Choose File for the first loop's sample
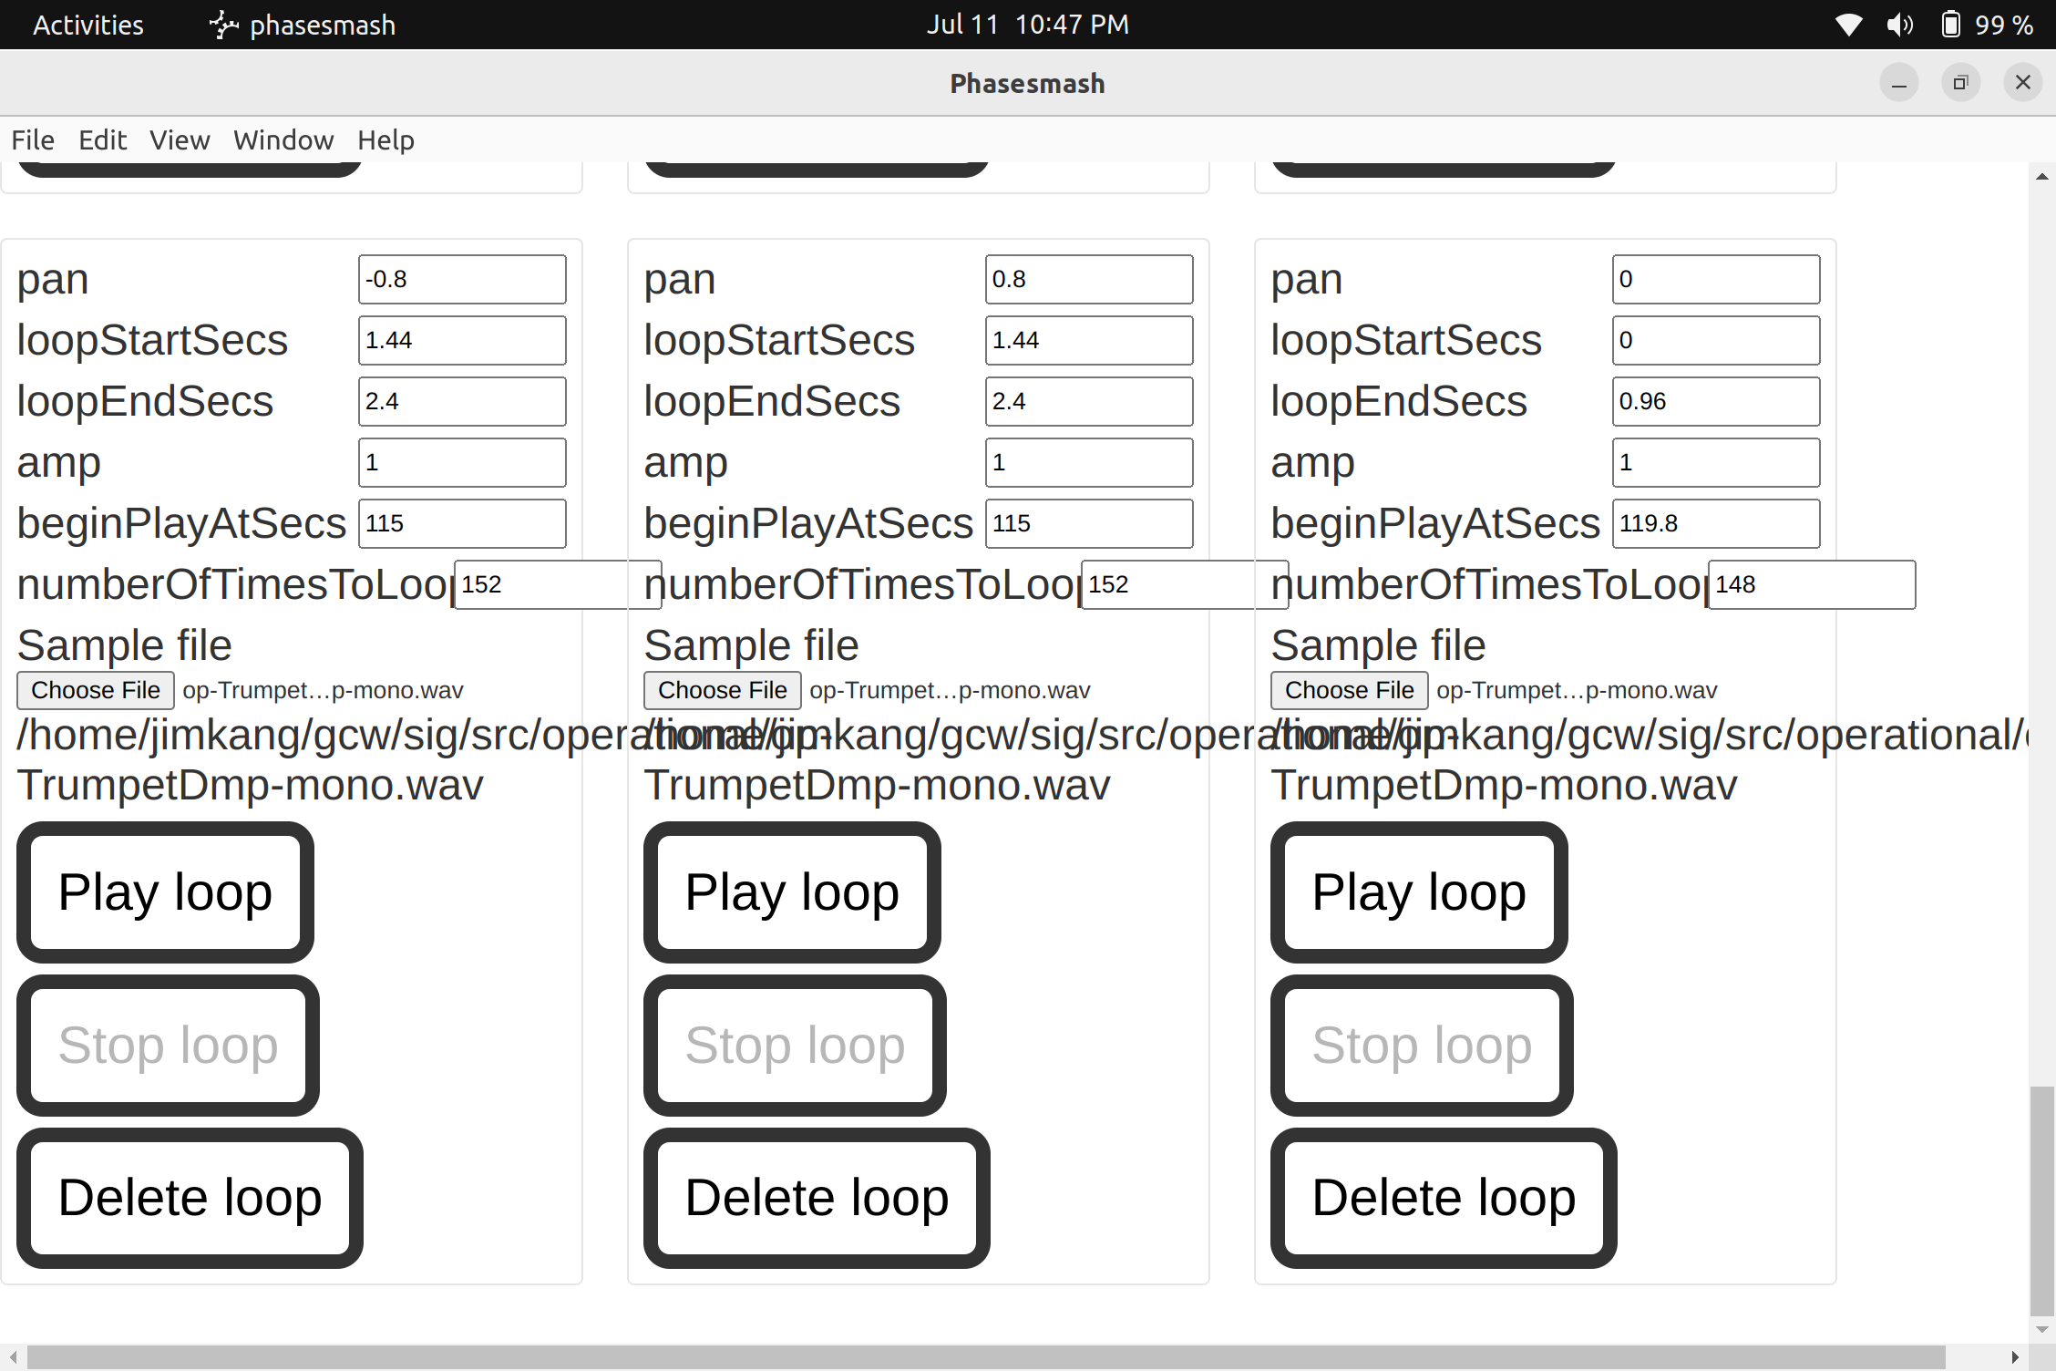2056x1371 pixels. [96, 690]
